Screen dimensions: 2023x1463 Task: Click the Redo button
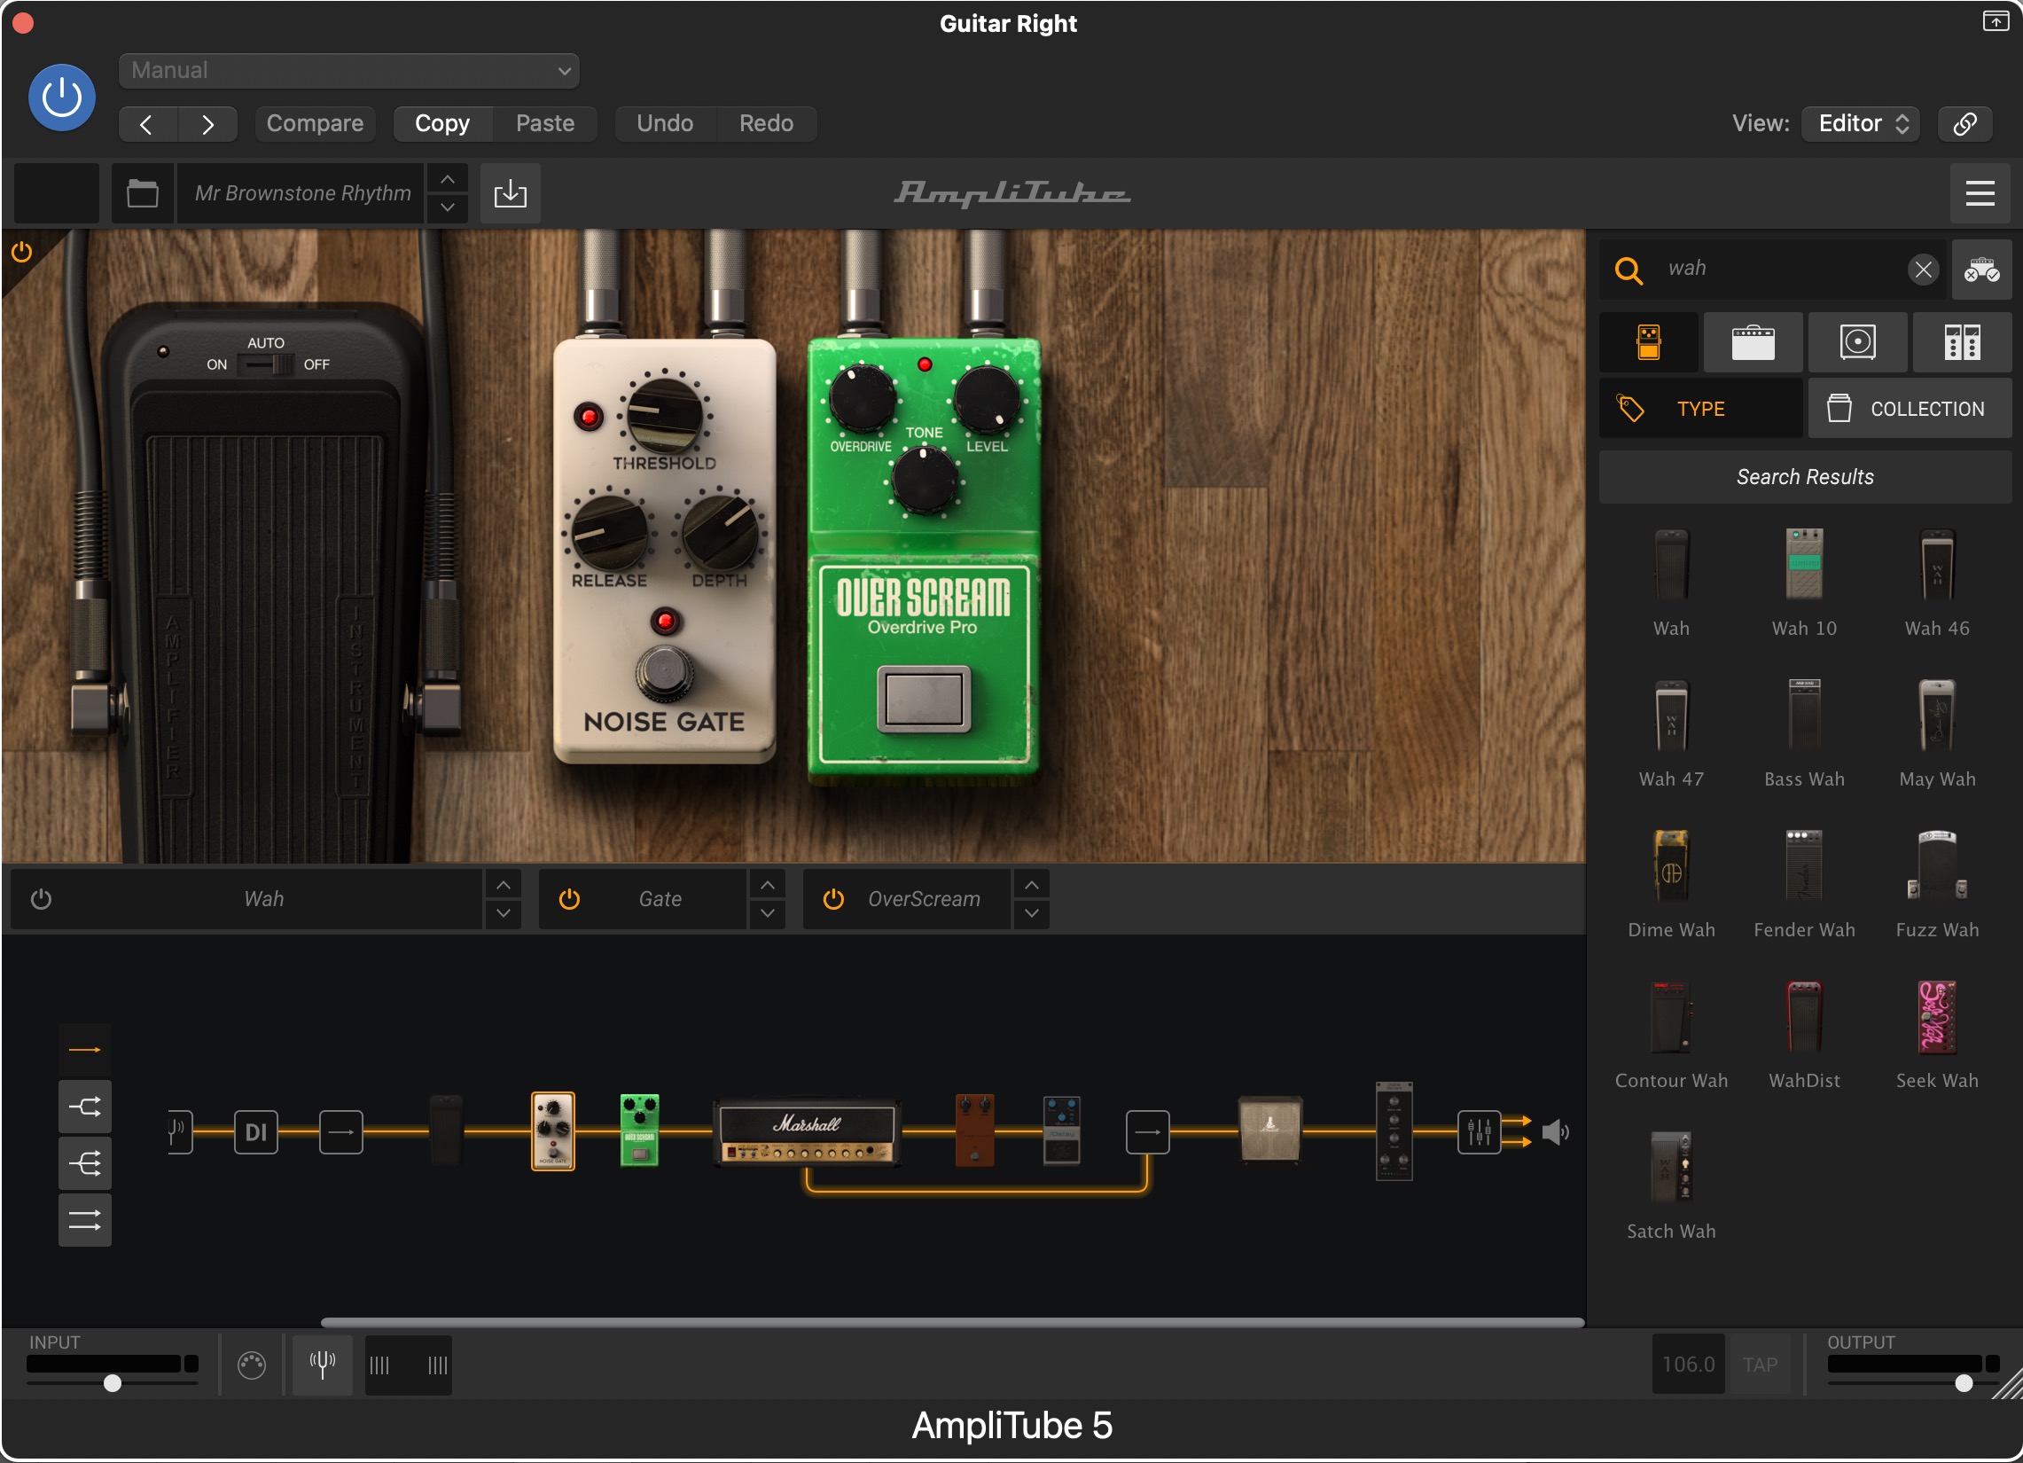[766, 123]
